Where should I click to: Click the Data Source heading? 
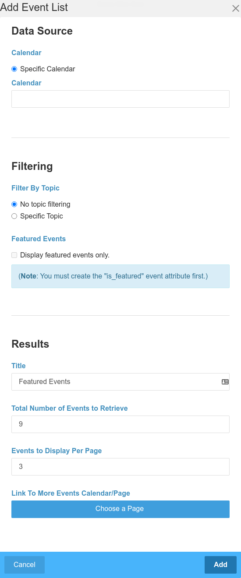pyautogui.click(x=42, y=31)
